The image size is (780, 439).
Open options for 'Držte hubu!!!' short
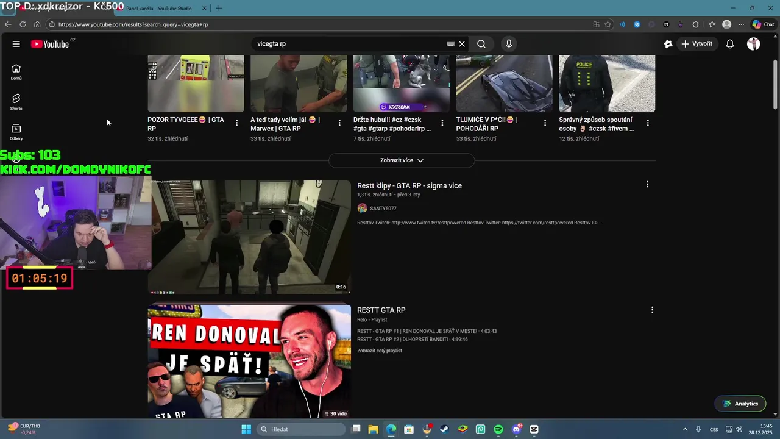(442, 123)
